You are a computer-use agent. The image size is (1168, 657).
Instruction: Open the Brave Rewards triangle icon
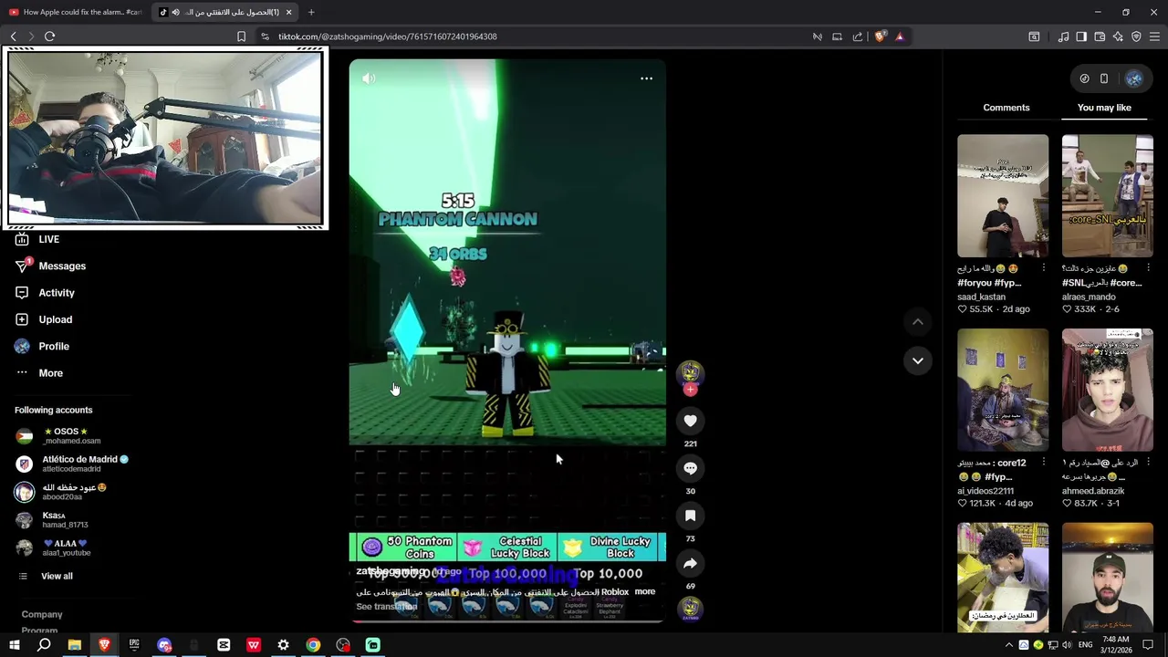point(900,36)
